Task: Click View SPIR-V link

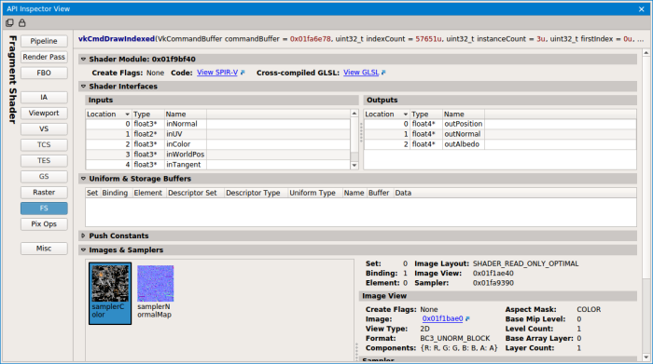Action: (217, 73)
